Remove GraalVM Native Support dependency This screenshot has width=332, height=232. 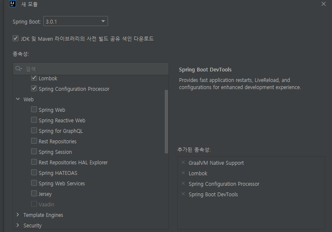point(183,162)
